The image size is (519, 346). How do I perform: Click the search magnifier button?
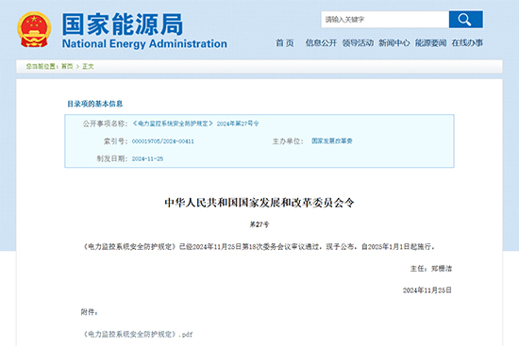466,20
